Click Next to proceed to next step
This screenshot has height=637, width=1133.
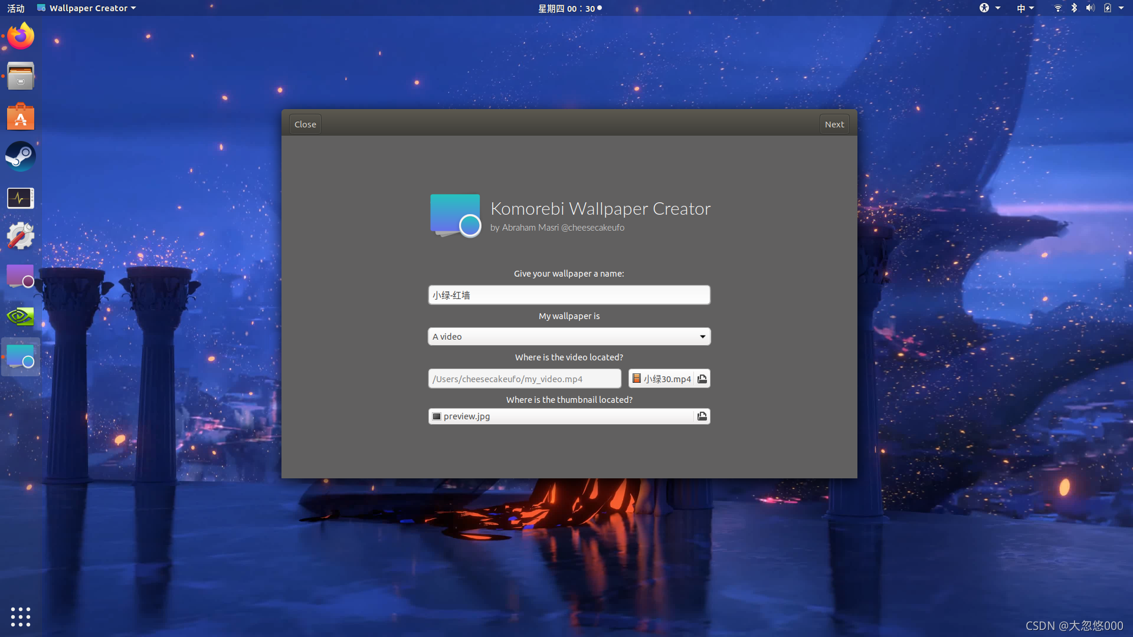[834, 124]
